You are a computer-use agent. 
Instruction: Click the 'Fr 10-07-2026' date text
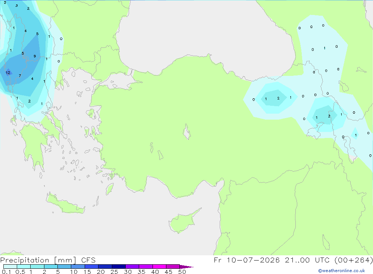pyautogui.click(x=247, y=260)
